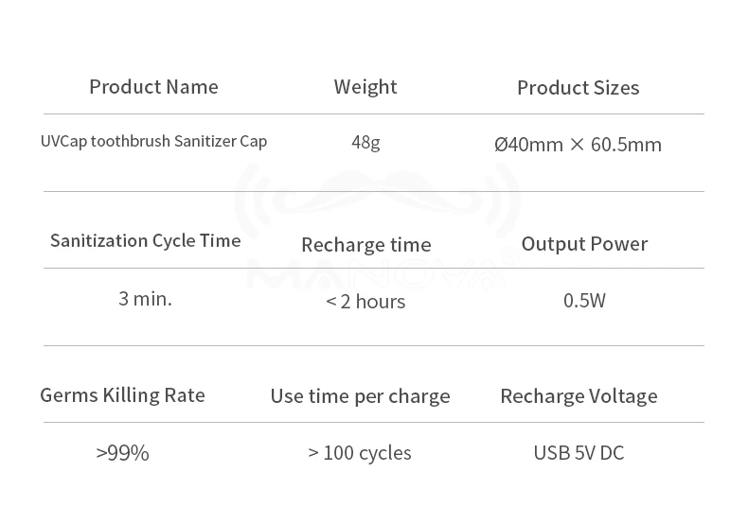Click the Product Name header

click(x=153, y=87)
